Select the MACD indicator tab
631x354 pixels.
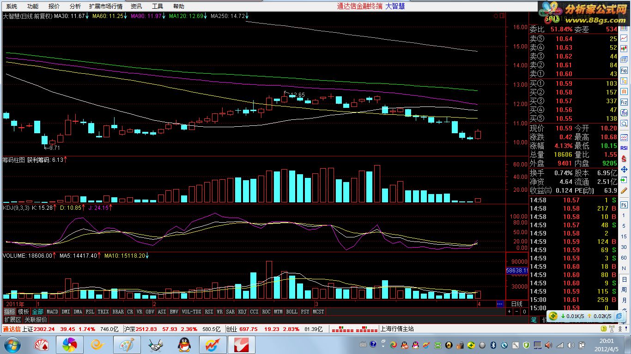tap(52, 312)
